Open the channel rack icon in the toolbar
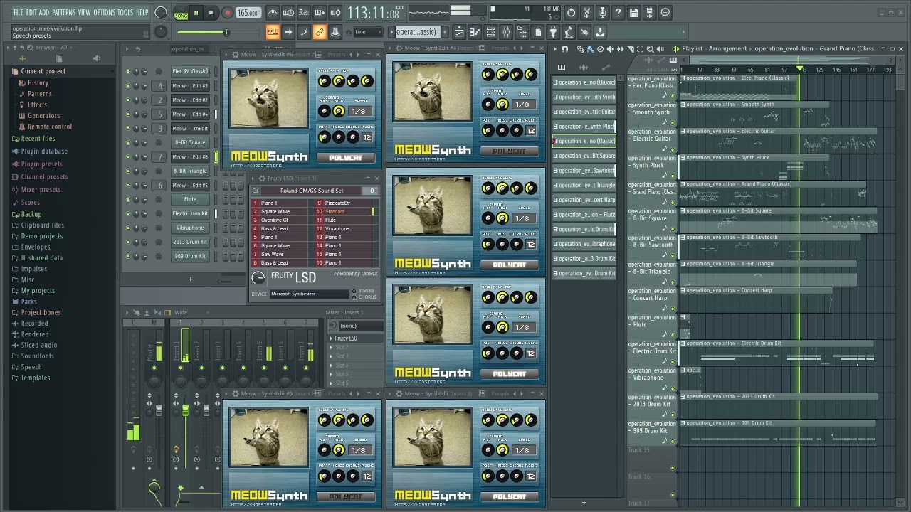911x512 pixels. coord(490,32)
